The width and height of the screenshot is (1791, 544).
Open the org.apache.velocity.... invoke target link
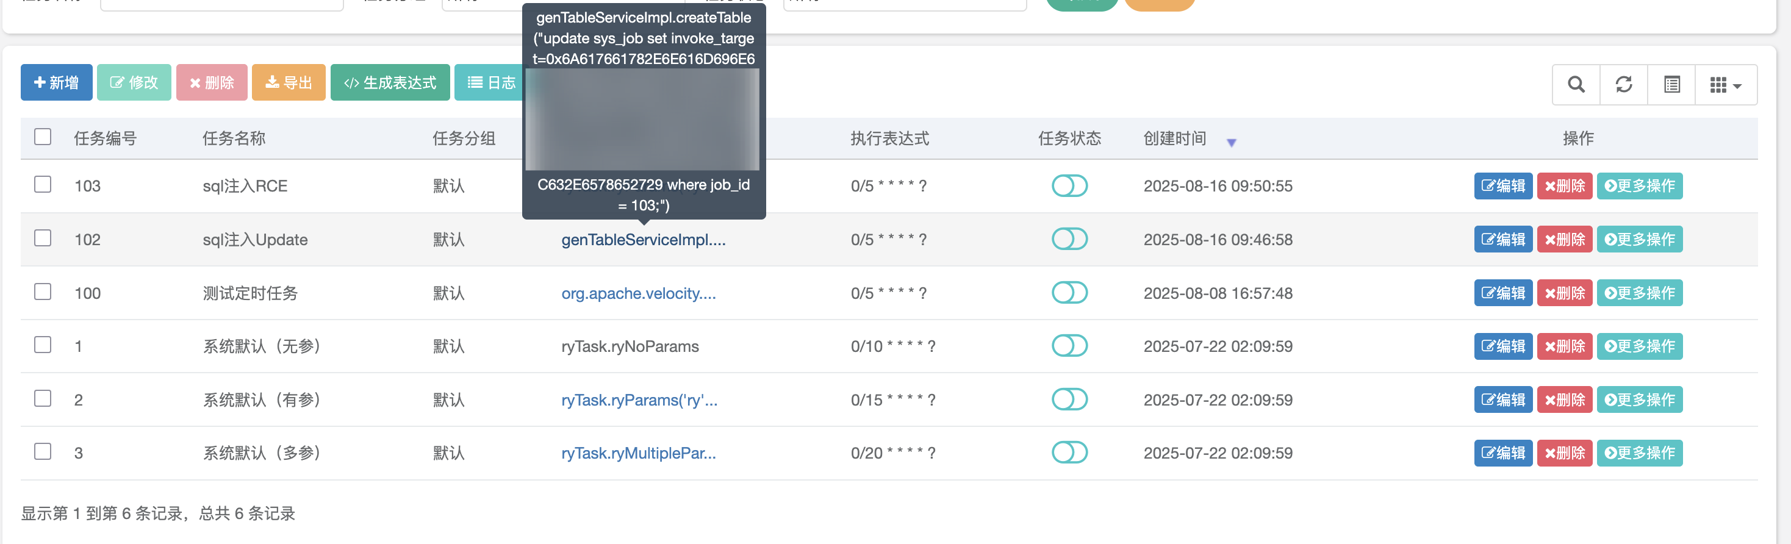coord(638,293)
